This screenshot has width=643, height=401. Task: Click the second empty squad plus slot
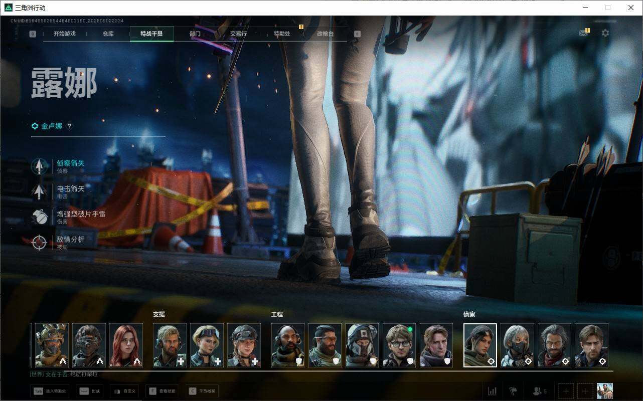(x=585, y=391)
